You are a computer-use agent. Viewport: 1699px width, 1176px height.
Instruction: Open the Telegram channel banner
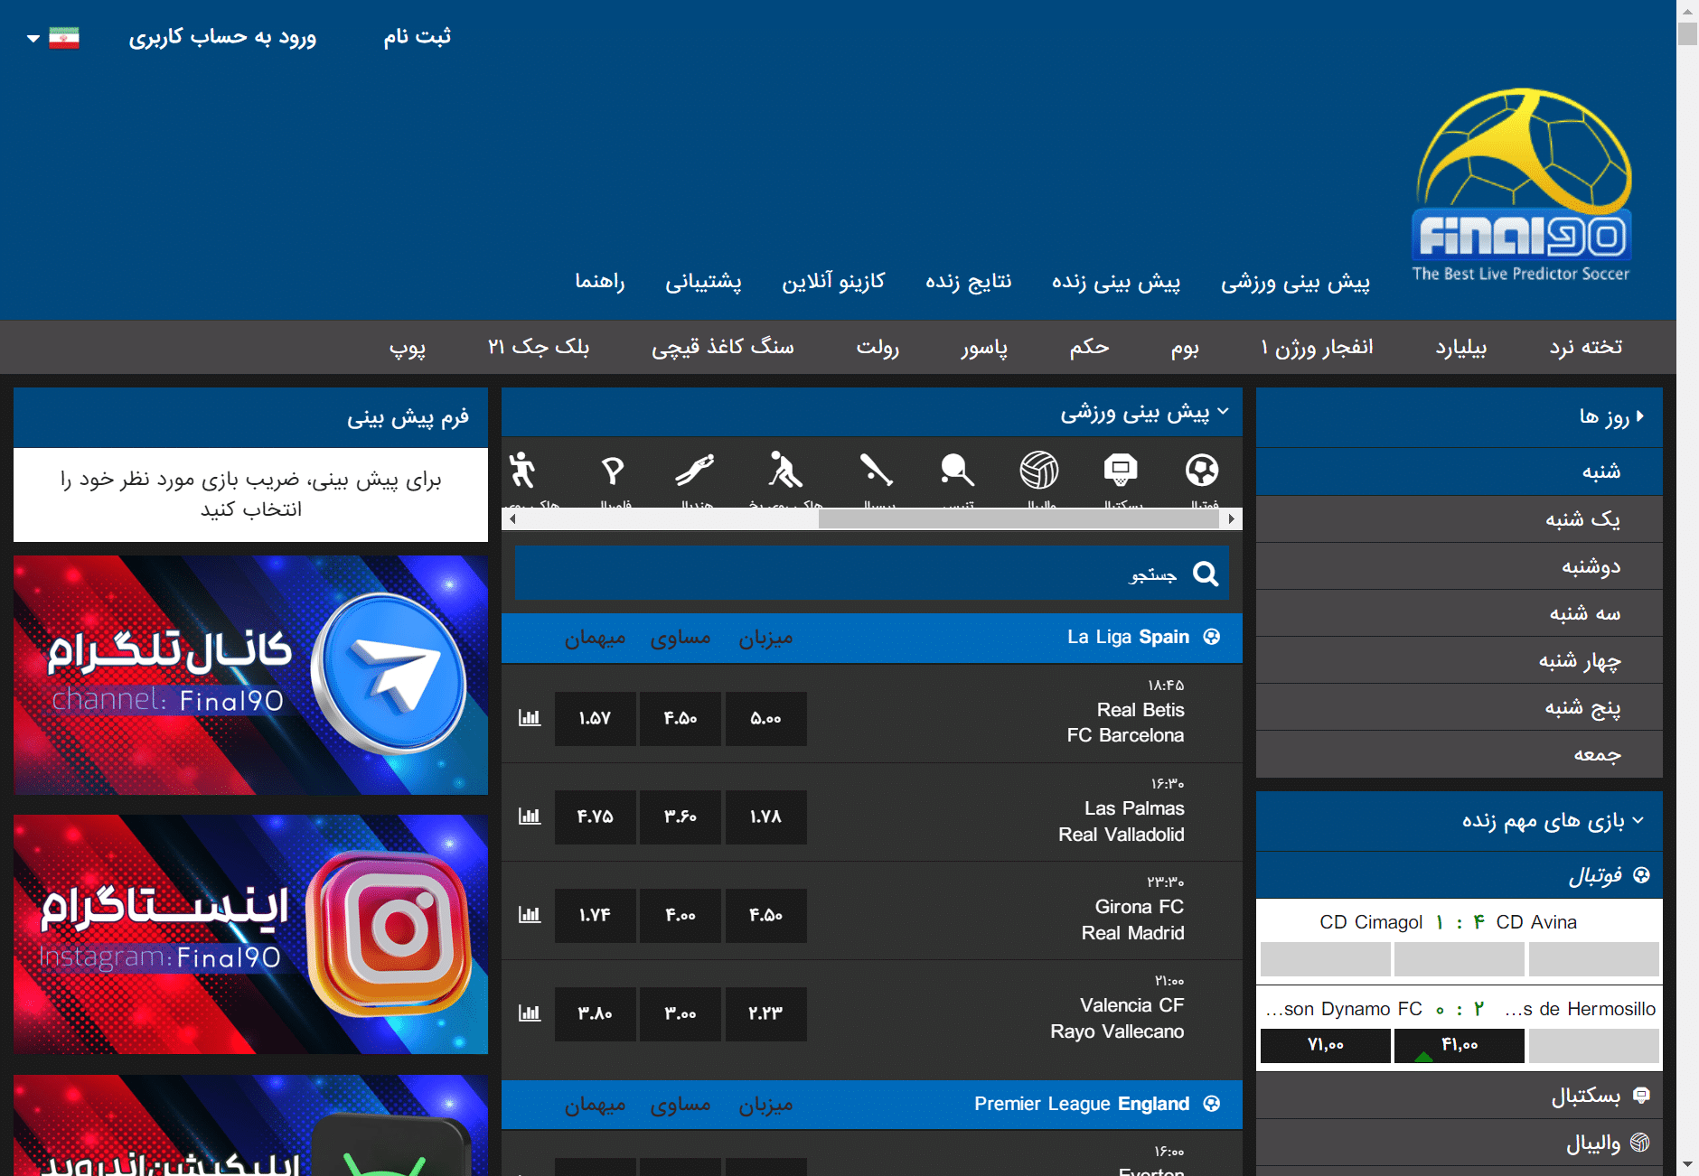(250, 676)
